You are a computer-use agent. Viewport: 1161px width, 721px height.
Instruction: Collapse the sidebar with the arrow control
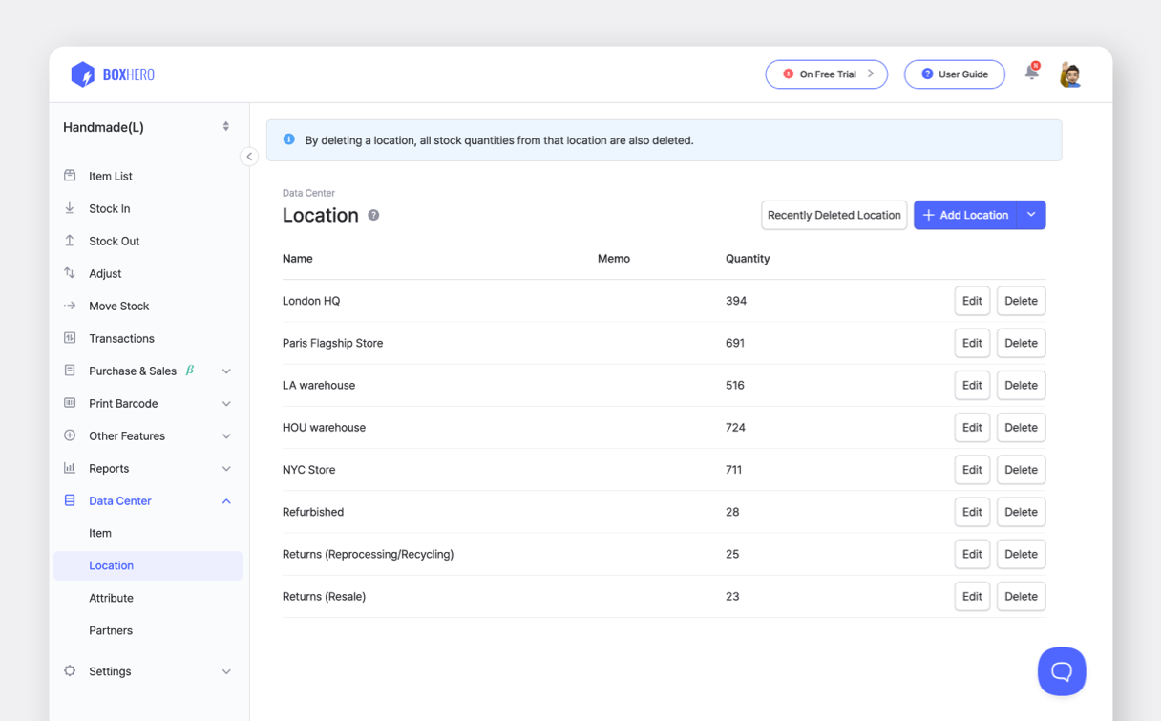[x=249, y=156]
